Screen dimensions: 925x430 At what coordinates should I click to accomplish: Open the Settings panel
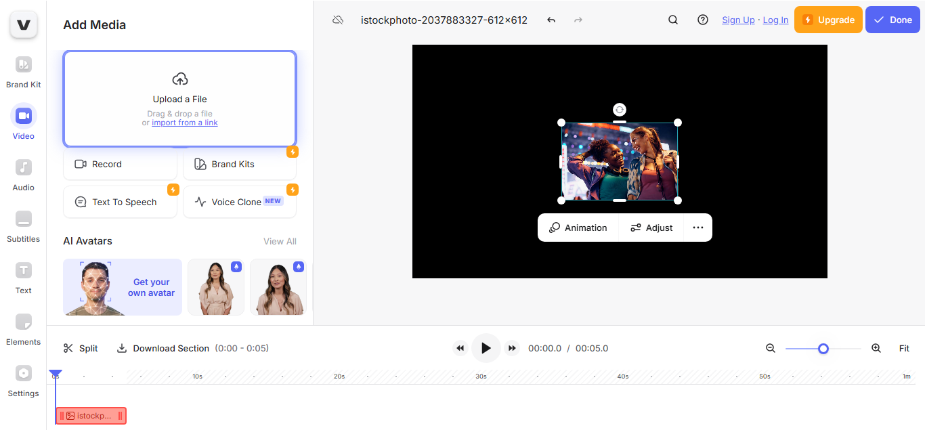23,381
